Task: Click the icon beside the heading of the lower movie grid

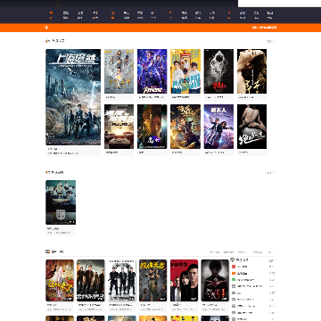Action: pyautogui.click(x=47, y=251)
